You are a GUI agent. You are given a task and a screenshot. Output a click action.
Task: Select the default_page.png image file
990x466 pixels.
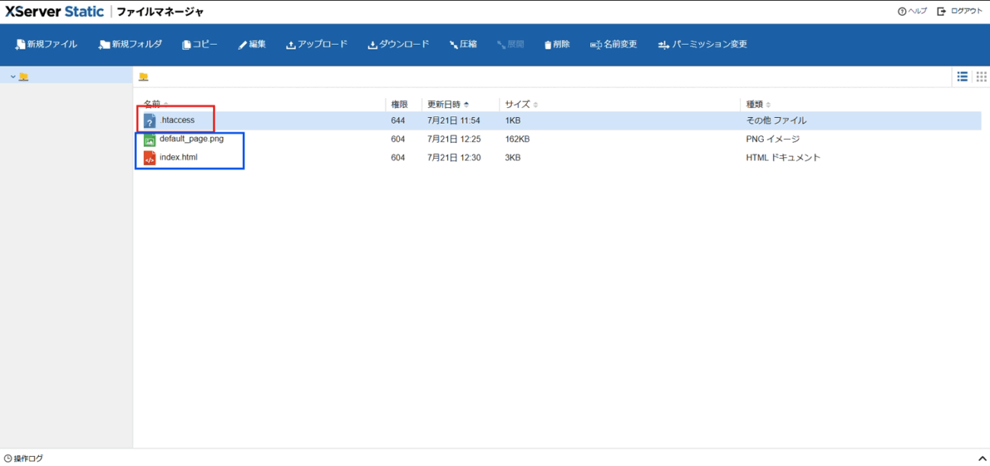coord(191,139)
